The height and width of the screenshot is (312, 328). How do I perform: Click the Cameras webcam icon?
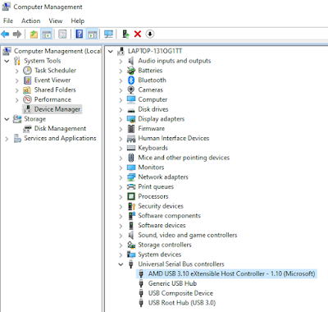click(x=131, y=89)
